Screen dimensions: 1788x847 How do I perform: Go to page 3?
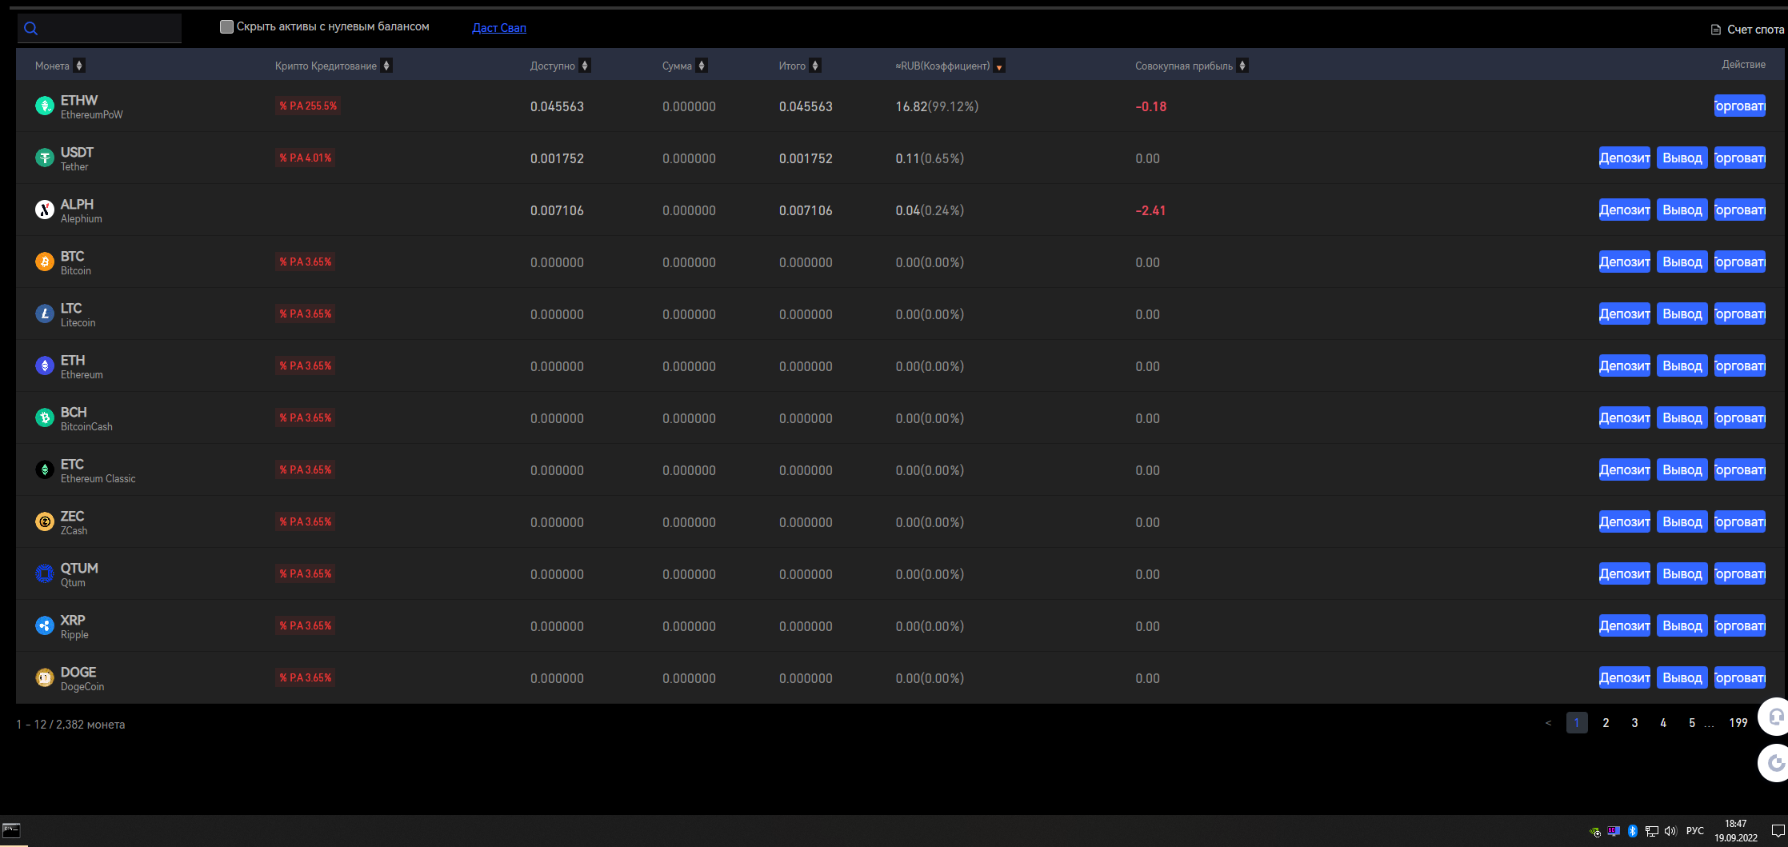(1634, 723)
